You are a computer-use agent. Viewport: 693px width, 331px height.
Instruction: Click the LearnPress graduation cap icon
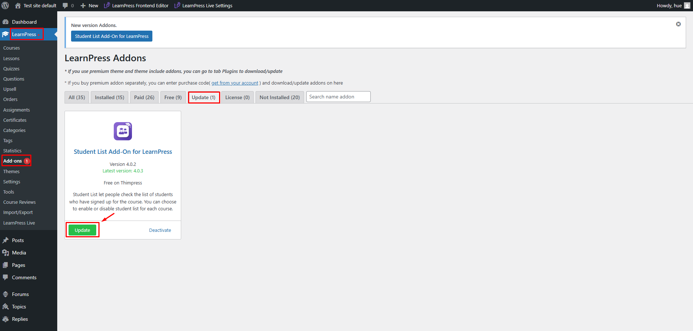point(5,34)
